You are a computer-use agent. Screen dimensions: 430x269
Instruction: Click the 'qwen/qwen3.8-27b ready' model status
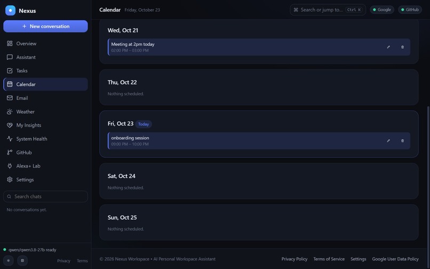(x=33, y=250)
